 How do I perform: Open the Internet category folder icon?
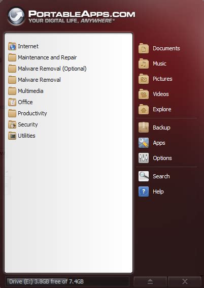pyautogui.click(x=12, y=46)
